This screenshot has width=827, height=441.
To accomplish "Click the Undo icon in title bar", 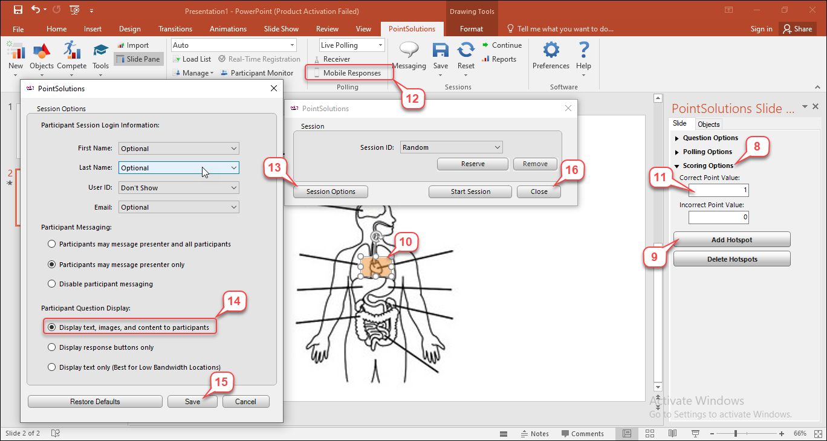I will click(x=36, y=10).
